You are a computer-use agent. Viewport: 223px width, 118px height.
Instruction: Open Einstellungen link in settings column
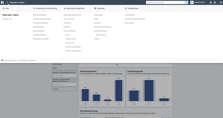coord(130,15)
